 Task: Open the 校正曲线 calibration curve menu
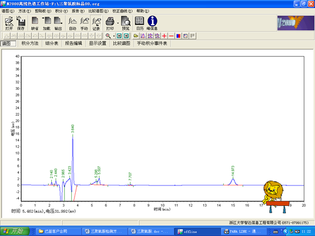click(122, 11)
